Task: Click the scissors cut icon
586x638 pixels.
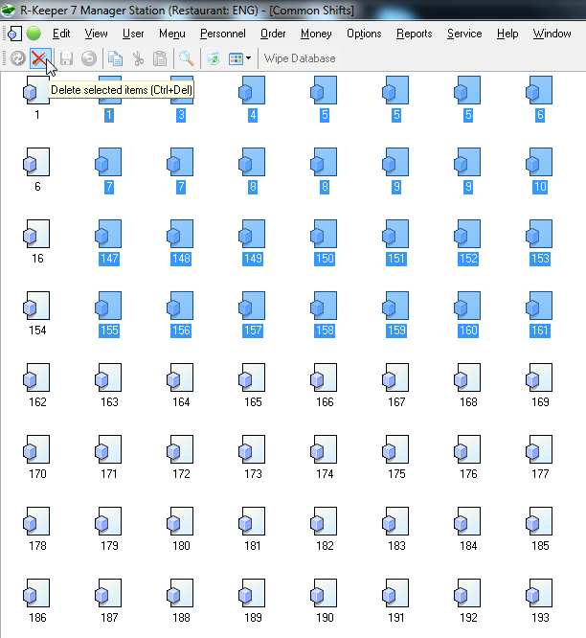Action: tap(138, 58)
